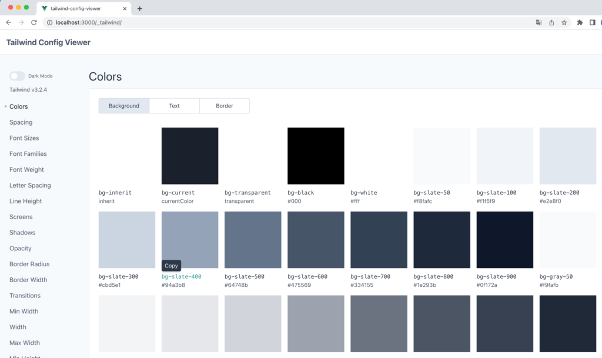
Task: Open a new tab with the plus icon
Action: click(139, 8)
